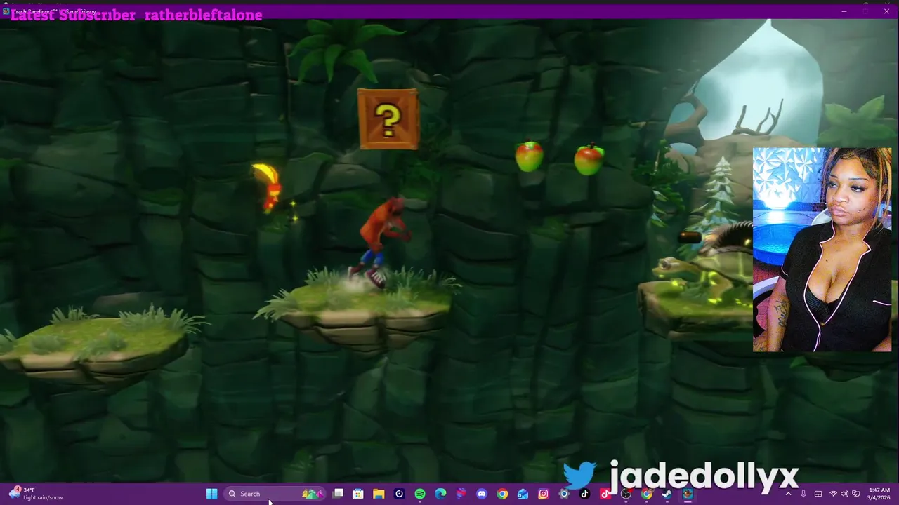Screen dimensions: 899x505
Task: Open the Windows Start menu
Action: pyautogui.click(x=211, y=494)
